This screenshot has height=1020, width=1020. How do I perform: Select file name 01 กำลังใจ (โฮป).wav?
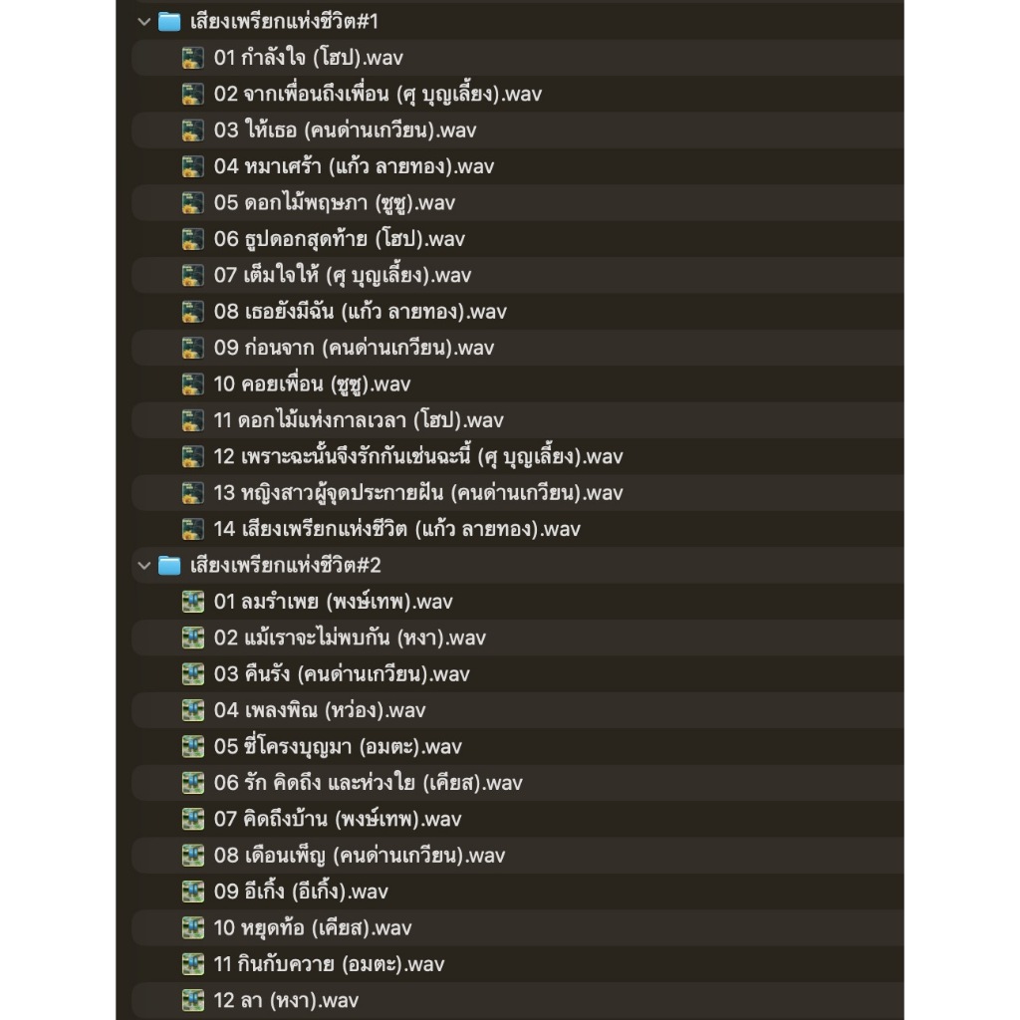(309, 58)
